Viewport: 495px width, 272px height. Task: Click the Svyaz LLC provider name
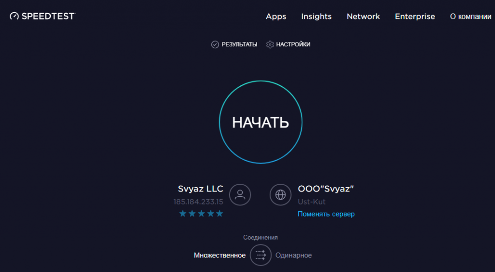click(201, 189)
